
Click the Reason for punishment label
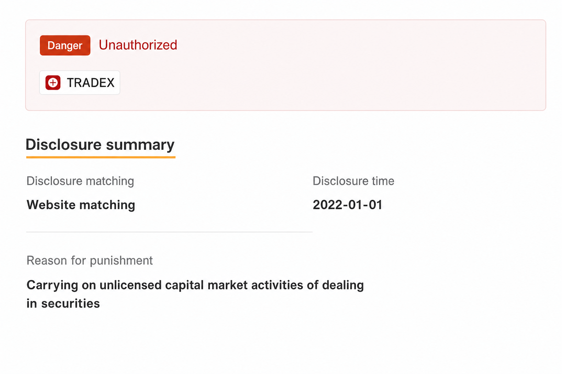coord(90,260)
